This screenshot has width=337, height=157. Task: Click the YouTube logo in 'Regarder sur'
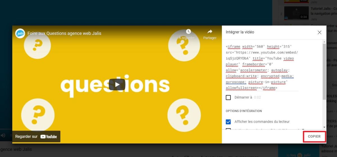[x=48, y=137]
